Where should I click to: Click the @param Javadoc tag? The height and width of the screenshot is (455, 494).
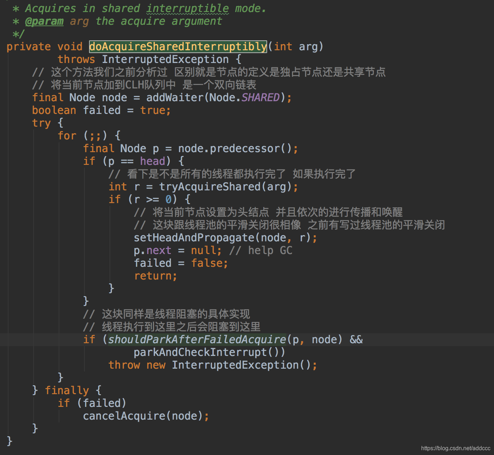point(44,21)
